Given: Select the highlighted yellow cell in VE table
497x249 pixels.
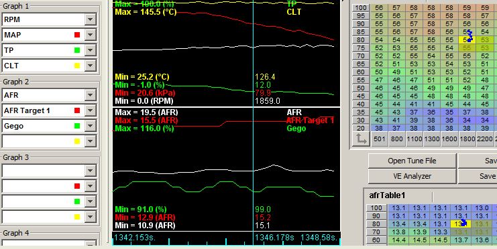Looking at the screenshot, I should tap(467, 40).
